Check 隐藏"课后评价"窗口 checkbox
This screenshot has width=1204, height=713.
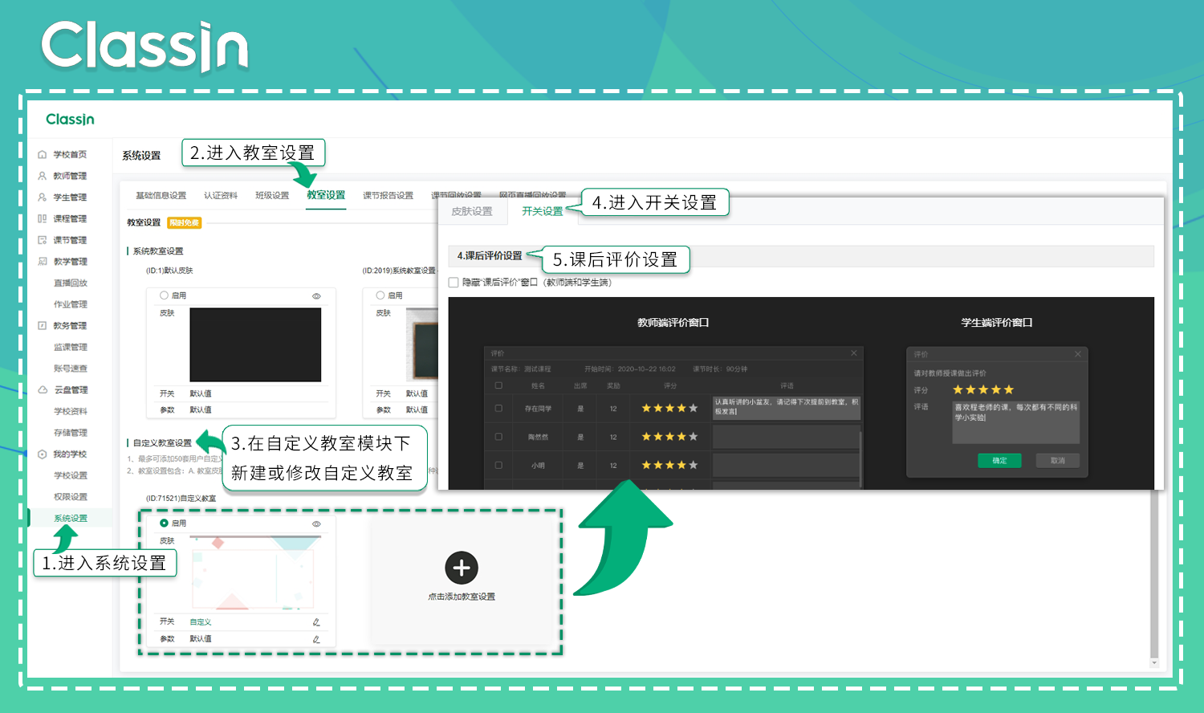pyautogui.click(x=454, y=283)
